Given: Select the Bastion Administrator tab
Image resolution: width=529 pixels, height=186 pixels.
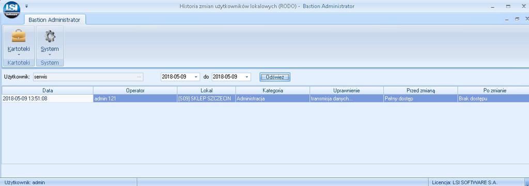Looking at the screenshot, I should coord(54,20).
